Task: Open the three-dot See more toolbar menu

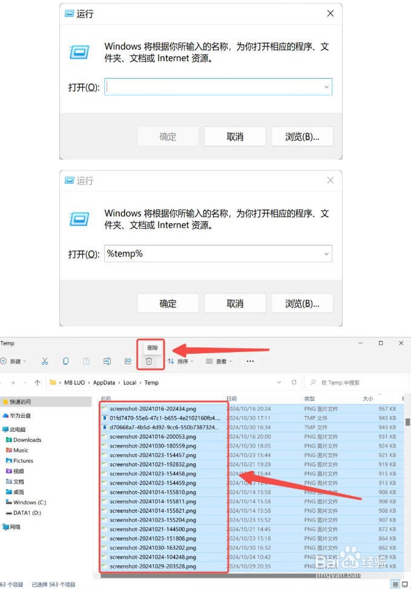Action: click(x=250, y=362)
